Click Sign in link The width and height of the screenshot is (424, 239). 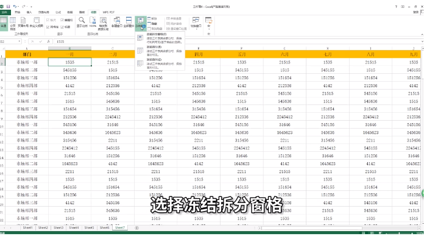416,12
